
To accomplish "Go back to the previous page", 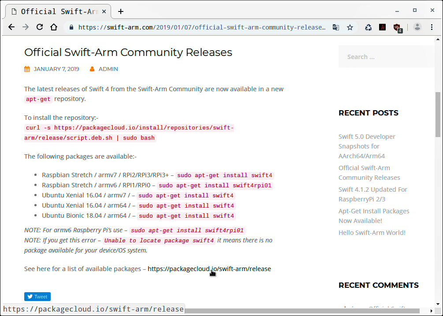I will tap(11, 27).
